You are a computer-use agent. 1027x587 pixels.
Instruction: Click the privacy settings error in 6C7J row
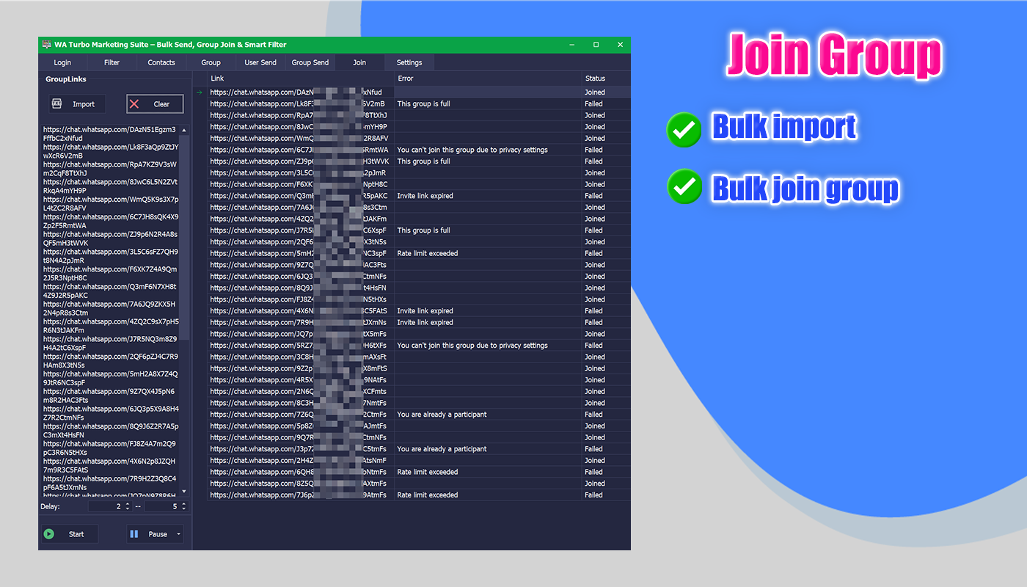472,150
